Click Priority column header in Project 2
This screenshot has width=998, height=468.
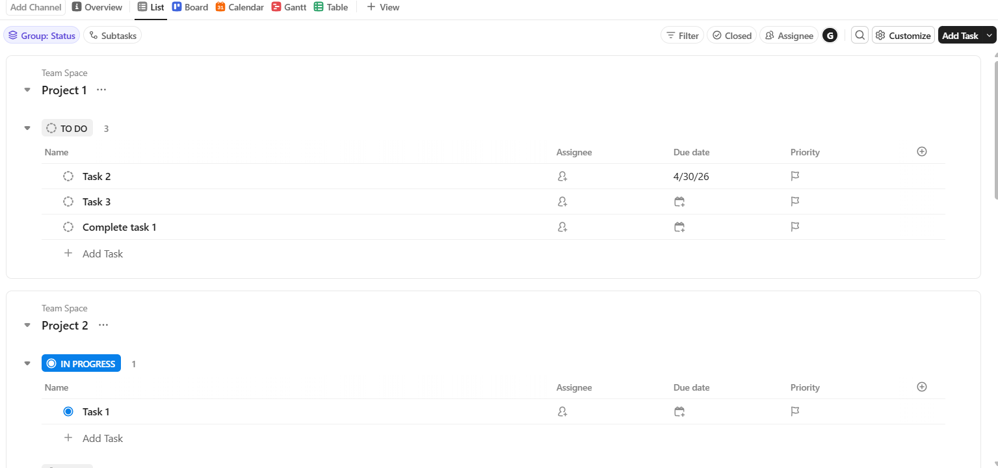[805, 387]
